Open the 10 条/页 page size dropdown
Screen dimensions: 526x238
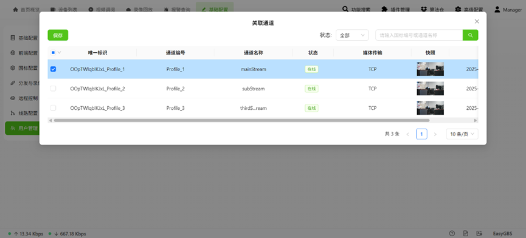(462, 134)
